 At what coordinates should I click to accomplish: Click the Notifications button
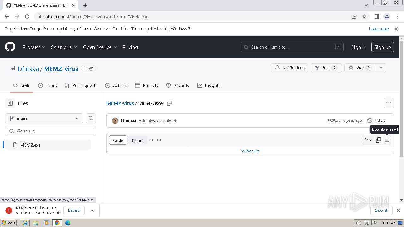pyautogui.click(x=289, y=68)
